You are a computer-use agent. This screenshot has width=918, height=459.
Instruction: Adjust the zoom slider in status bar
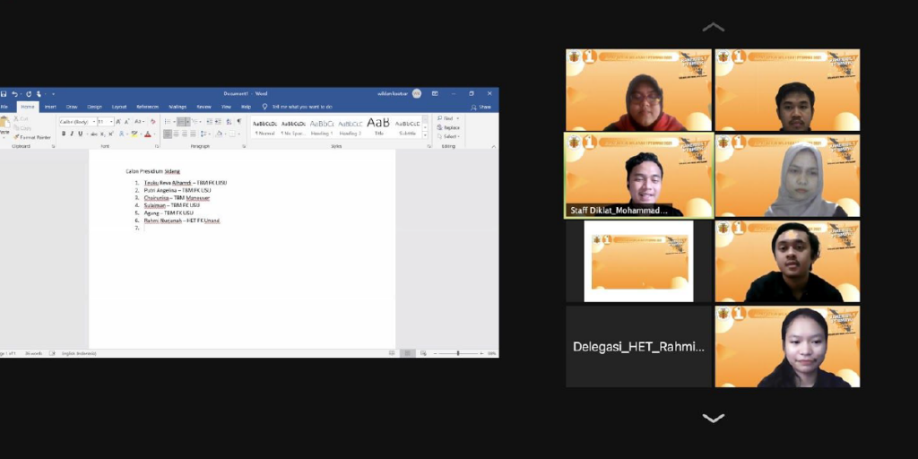[458, 353]
